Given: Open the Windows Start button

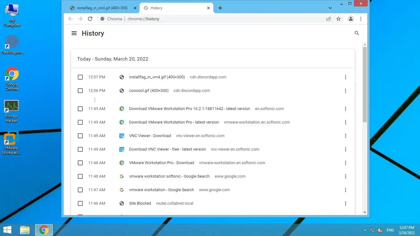Looking at the screenshot, I should tap(7, 230).
